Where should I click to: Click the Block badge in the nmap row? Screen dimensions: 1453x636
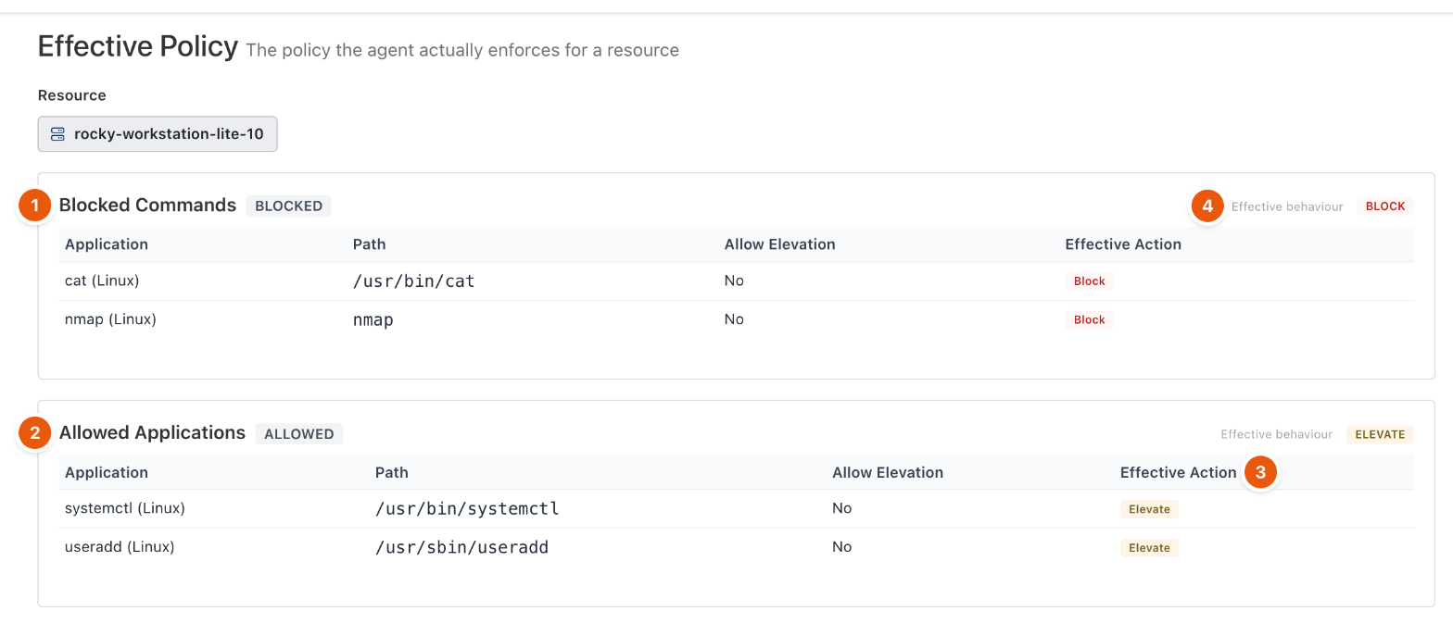1089,320
